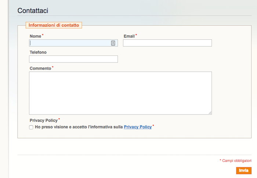Select the Telefono input field
The width and height of the screenshot is (257, 178).
[73, 59]
